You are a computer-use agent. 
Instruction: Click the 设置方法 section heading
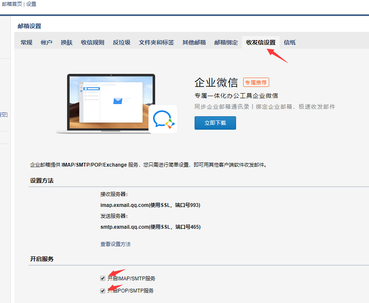pyautogui.click(x=42, y=181)
